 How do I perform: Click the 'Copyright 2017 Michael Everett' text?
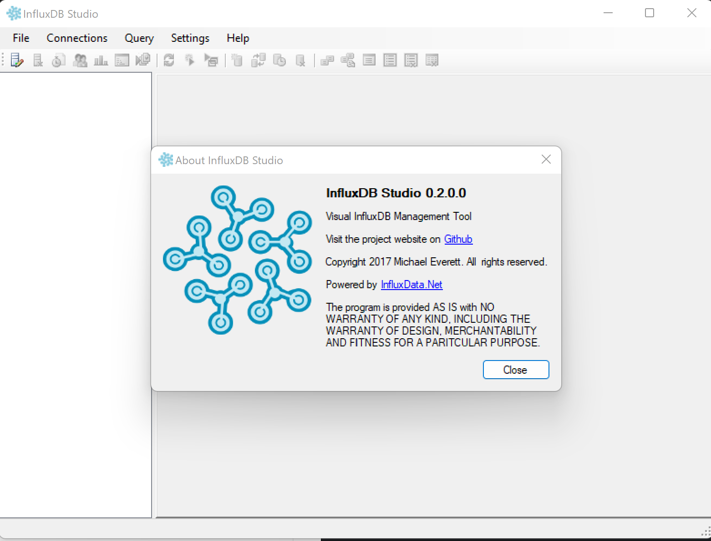[394, 262]
